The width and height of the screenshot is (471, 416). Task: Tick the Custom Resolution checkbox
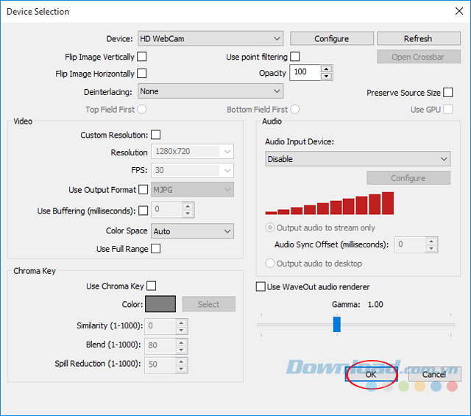pos(155,135)
